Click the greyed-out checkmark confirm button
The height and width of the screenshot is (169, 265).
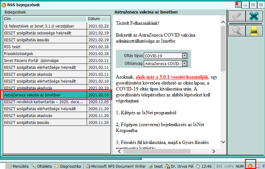(x=237, y=16)
